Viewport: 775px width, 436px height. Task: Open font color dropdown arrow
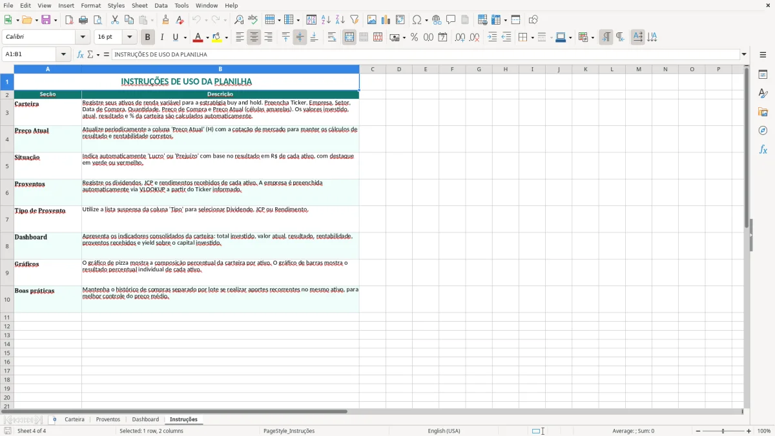pyautogui.click(x=207, y=37)
